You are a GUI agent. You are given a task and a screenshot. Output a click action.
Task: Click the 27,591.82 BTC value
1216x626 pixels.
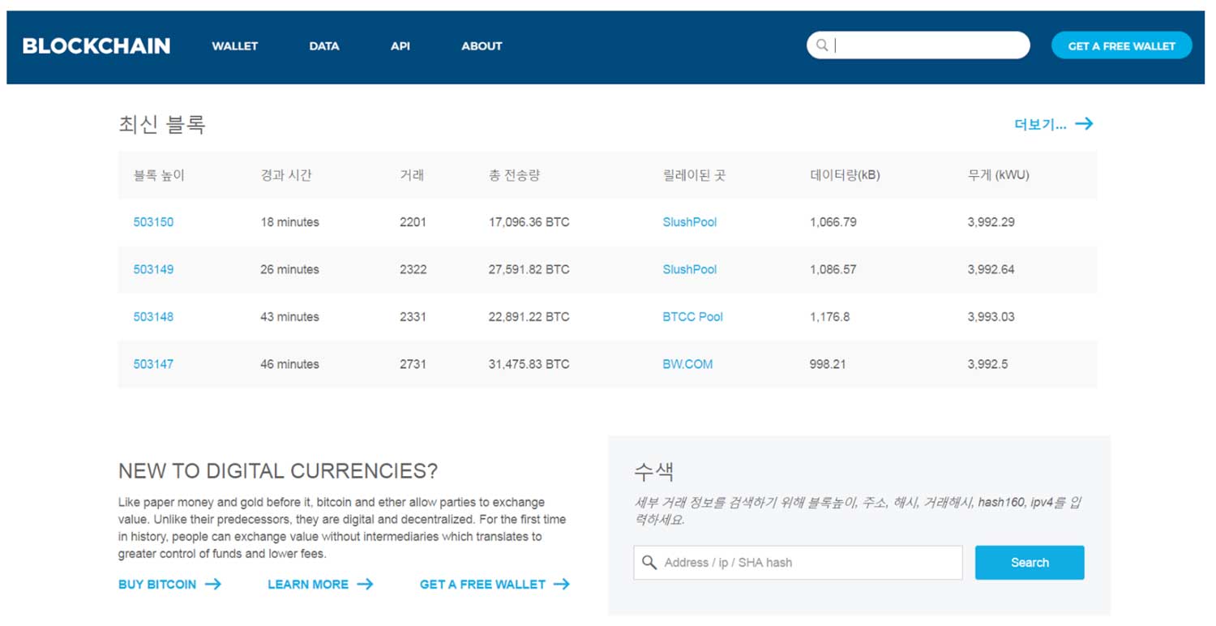[529, 269]
